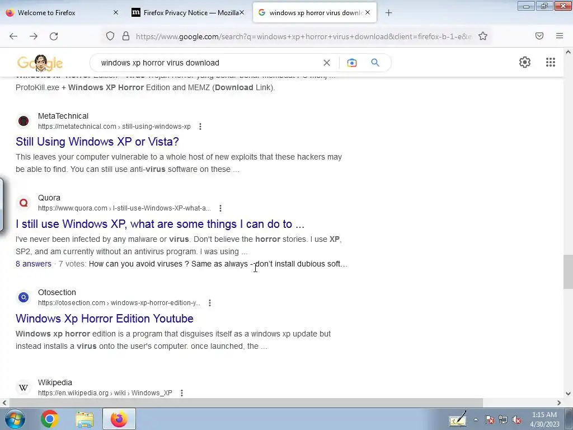Submit search with magnifier icon
573x430 pixels.
(375, 63)
